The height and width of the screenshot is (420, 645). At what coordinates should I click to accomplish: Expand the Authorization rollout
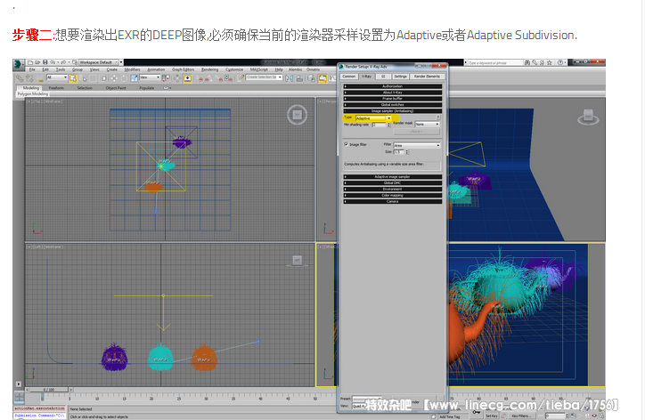point(392,86)
